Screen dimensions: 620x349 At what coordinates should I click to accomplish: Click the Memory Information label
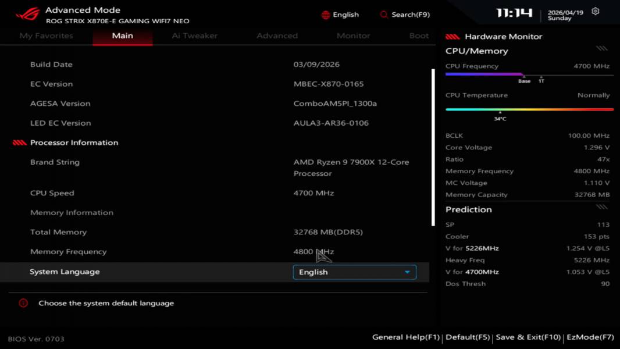pos(72,213)
